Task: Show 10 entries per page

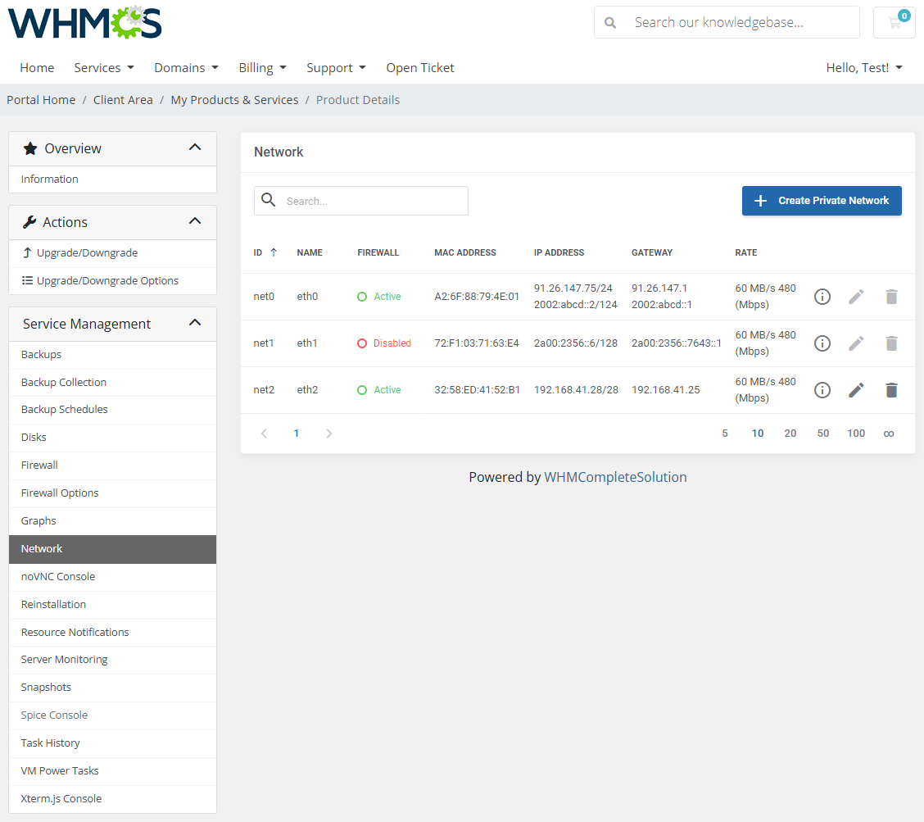Action: tap(758, 434)
